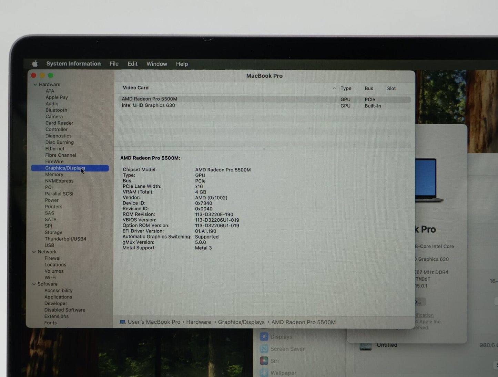Select Volumes under Network
The height and width of the screenshot is (377, 498).
(x=54, y=271)
